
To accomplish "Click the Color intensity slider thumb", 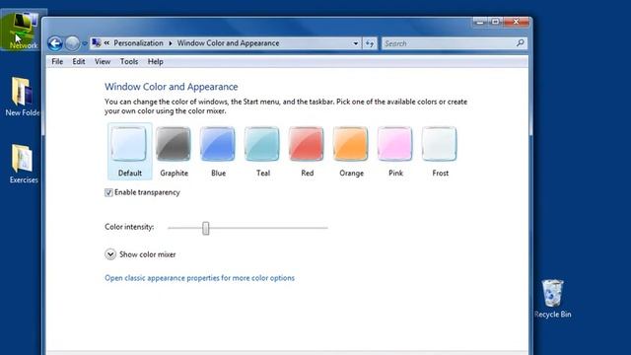I will pos(206,228).
